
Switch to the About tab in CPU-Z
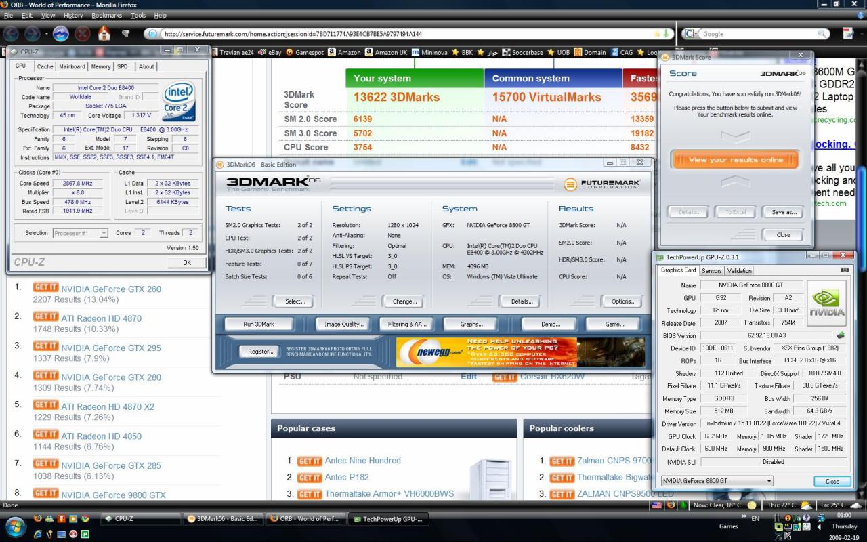click(x=146, y=66)
